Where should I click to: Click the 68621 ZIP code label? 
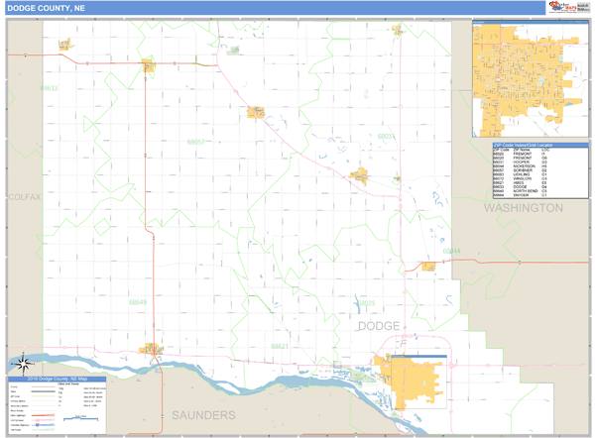tap(280, 346)
